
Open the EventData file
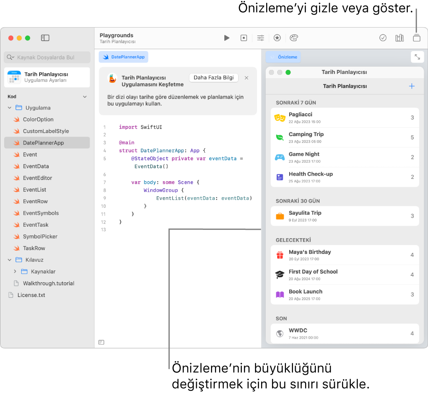[x=47, y=166]
